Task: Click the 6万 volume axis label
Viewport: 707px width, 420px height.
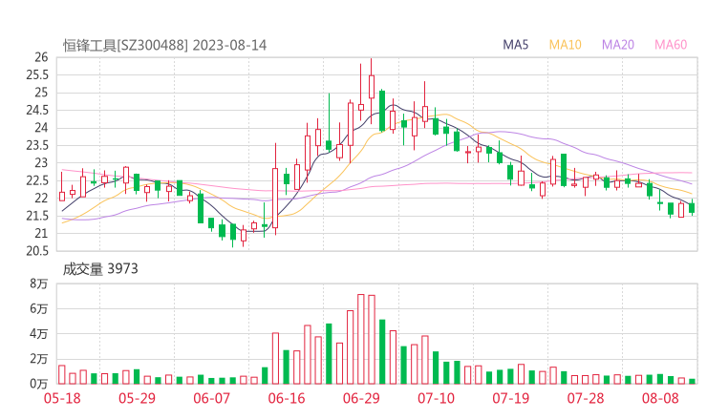Action: pos(39,308)
